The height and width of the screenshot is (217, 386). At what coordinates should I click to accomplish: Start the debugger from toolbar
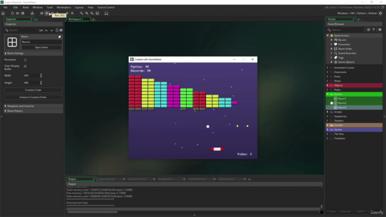pyautogui.click(x=42, y=13)
